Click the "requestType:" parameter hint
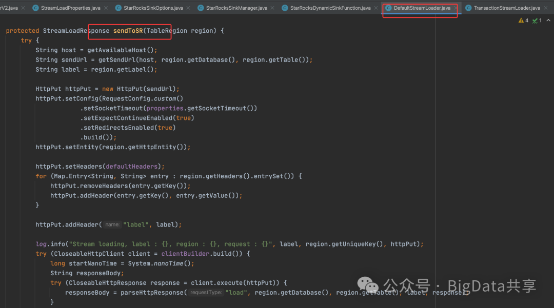Screen dimensions: 554x308 [x=206, y=293]
